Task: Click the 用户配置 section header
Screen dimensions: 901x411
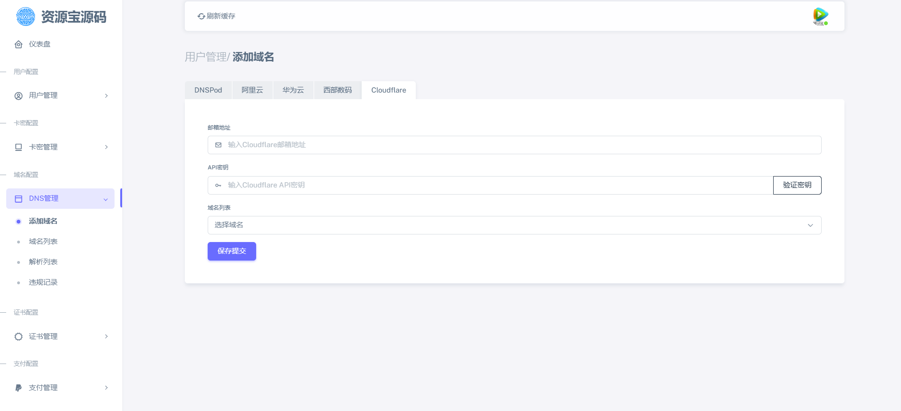Action: tap(26, 72)
